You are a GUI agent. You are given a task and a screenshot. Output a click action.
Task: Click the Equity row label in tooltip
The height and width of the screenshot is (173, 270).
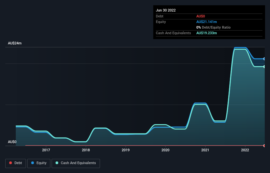pyautogui.click(x=161, y=22)
